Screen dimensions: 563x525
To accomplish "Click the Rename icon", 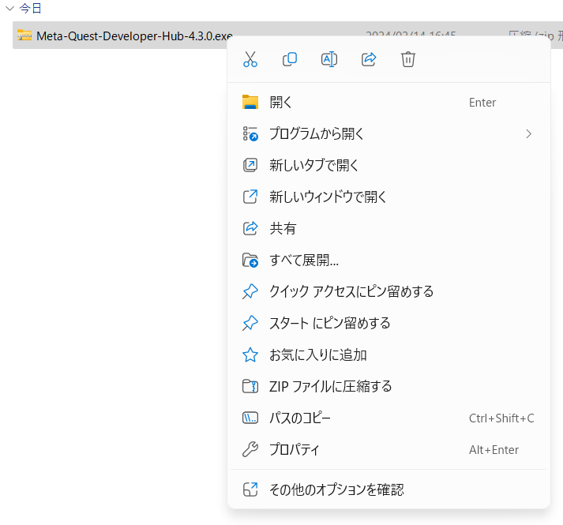I will click(x=329, y=59).
